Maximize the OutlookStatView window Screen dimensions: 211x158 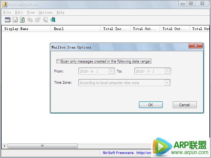(191, 3)
